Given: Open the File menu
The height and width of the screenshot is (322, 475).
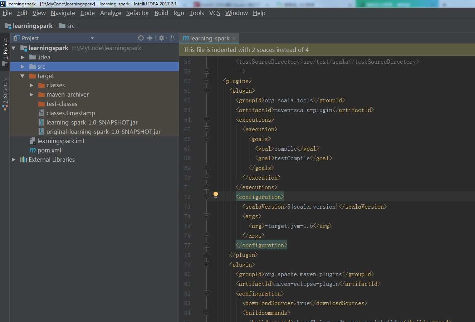Looking at the screenshot, I should (x=7, y=13).
